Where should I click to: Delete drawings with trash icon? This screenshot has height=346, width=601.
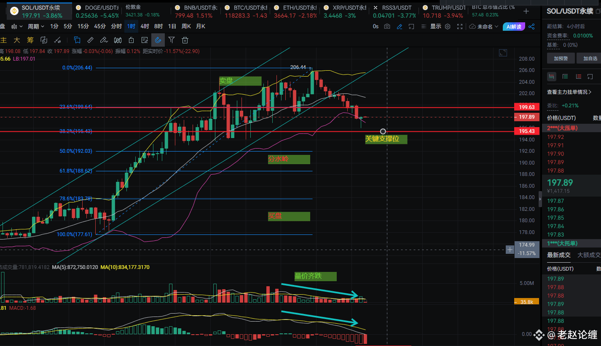185,40
